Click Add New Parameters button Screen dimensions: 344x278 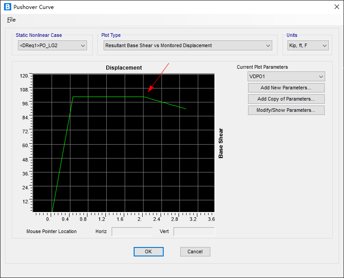click(286, 88)
